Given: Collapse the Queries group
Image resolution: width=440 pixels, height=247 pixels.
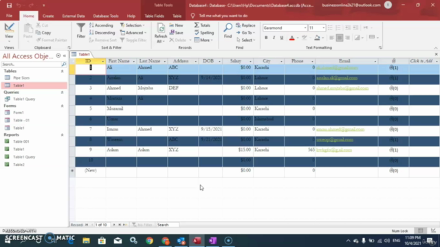Looking at the screenshot, I should [63, 93].
